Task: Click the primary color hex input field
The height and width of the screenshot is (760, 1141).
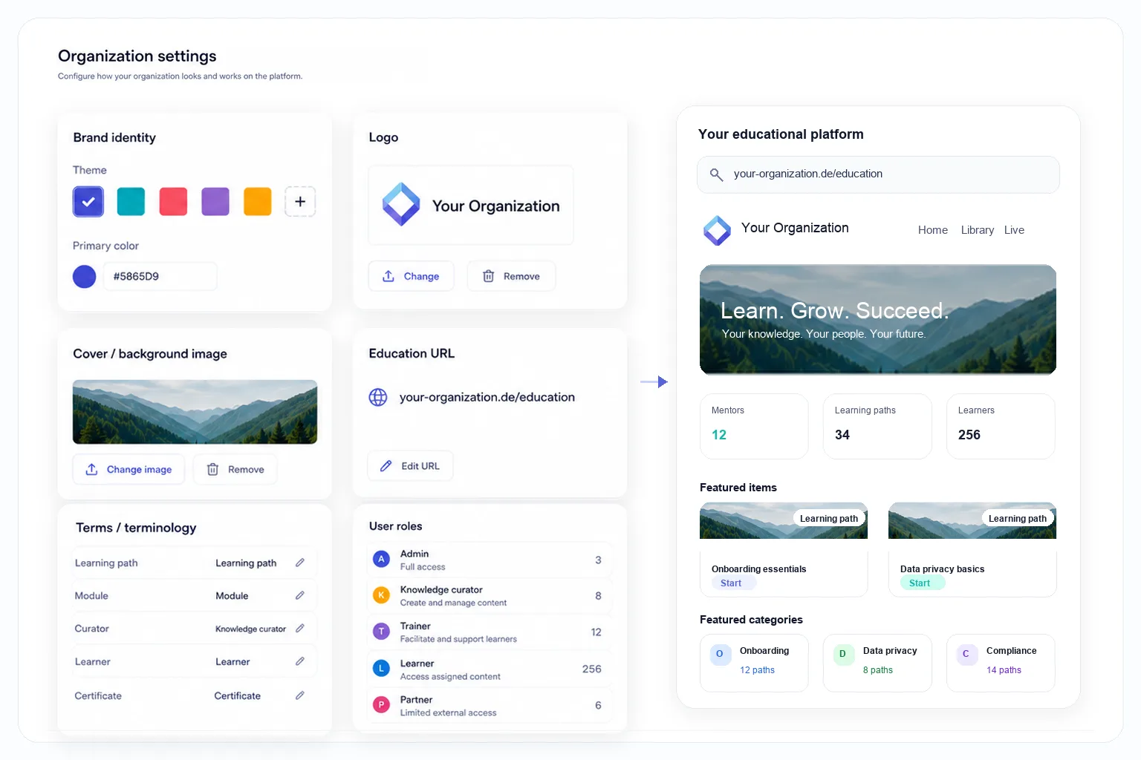Action: pyautogui.click(x=160, y=276)
